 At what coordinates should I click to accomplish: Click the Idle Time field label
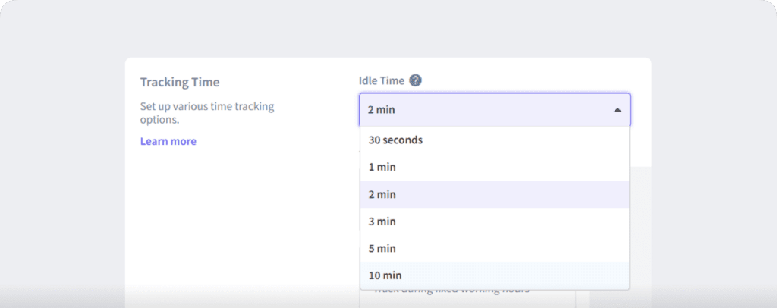(382, 80)
